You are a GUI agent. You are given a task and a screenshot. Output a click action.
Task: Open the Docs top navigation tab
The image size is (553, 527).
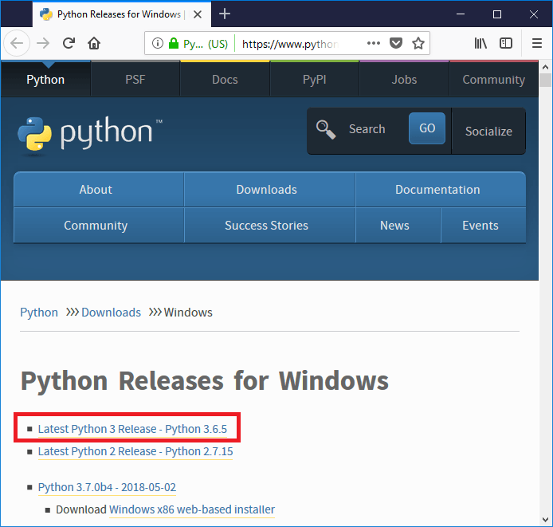pos(225,79)
